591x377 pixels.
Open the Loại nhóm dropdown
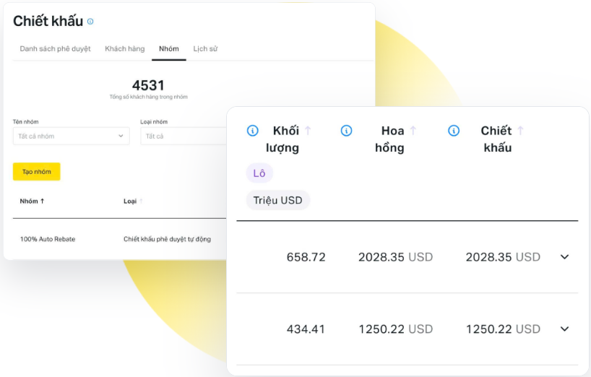point(183,136)
